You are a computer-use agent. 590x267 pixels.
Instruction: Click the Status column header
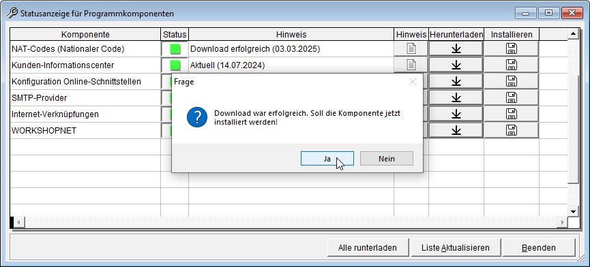[x=175, y=35]
